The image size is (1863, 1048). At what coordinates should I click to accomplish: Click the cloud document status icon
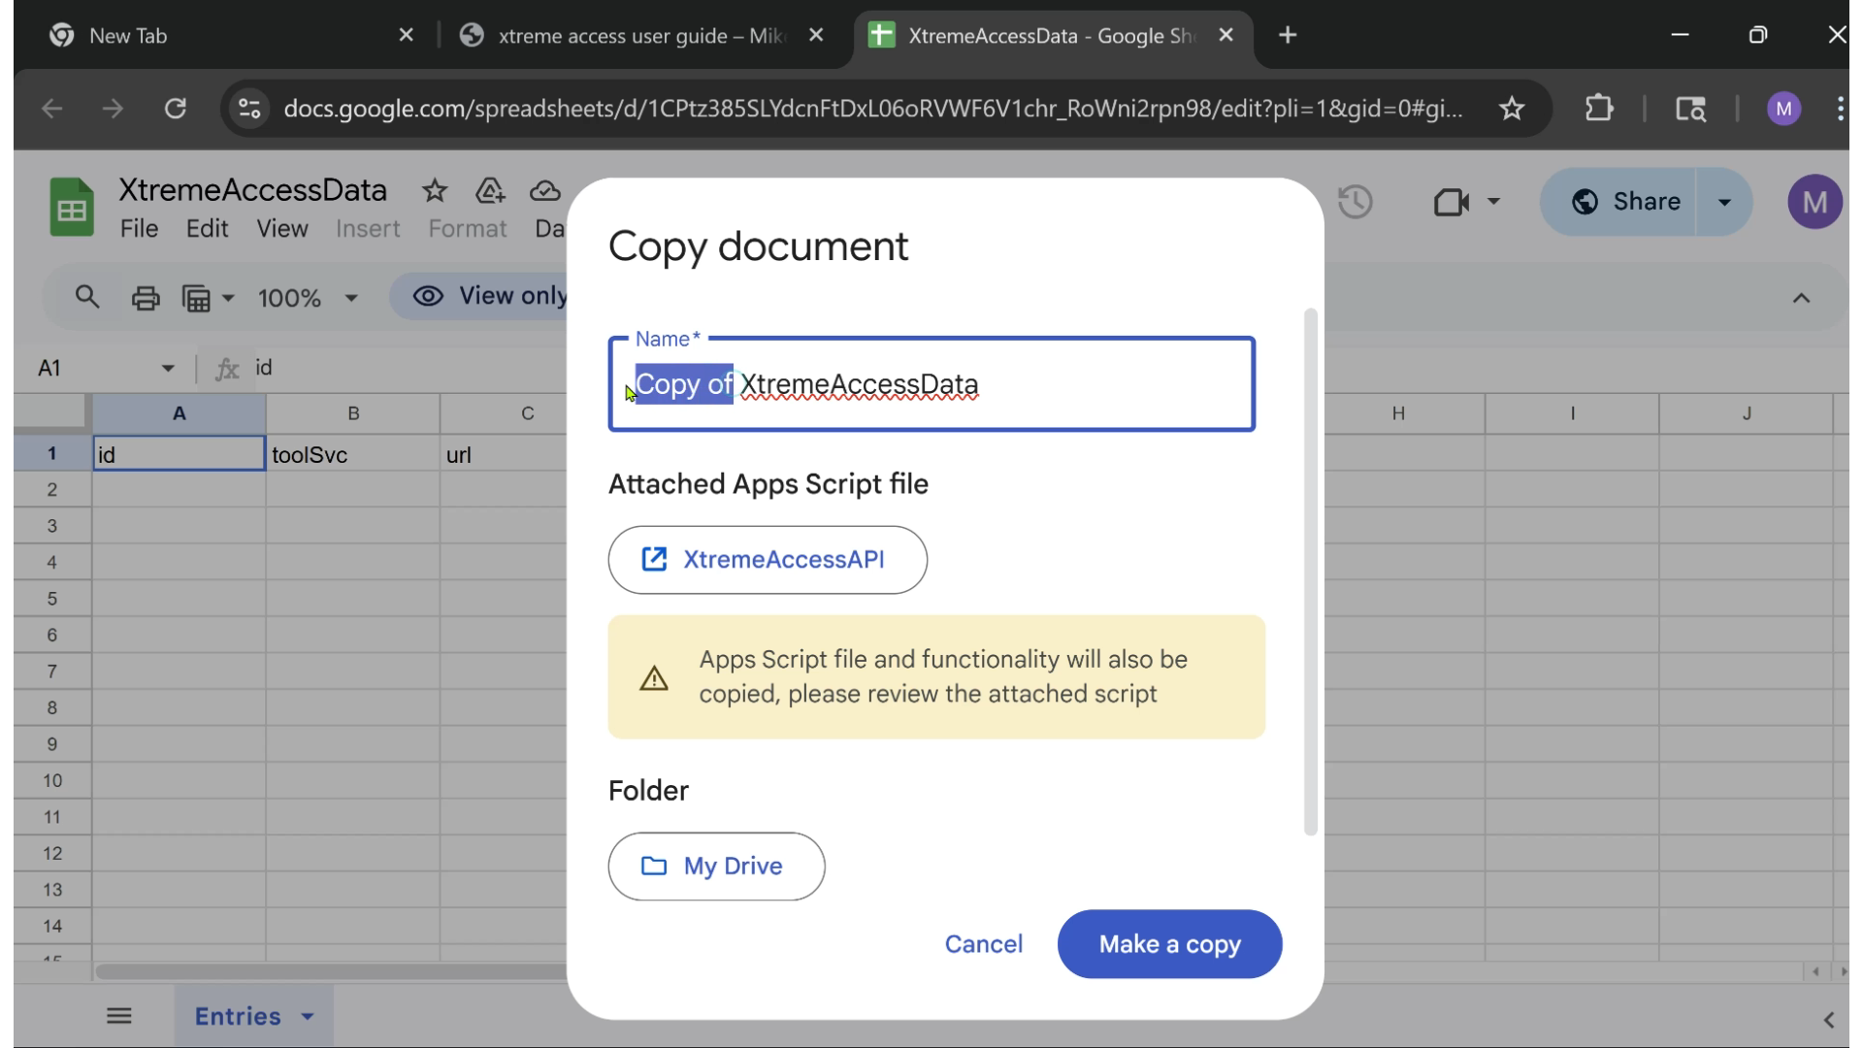(545, 191)
